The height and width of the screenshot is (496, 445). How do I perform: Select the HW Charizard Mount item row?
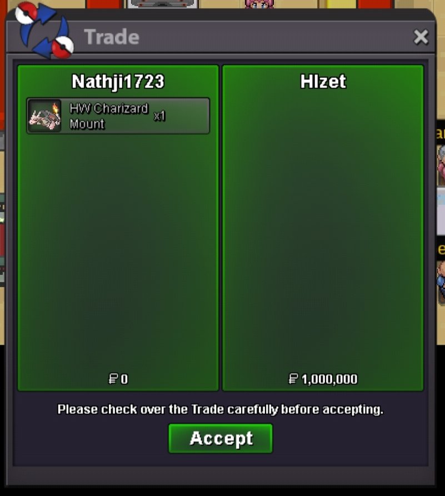tap(118, 116)
